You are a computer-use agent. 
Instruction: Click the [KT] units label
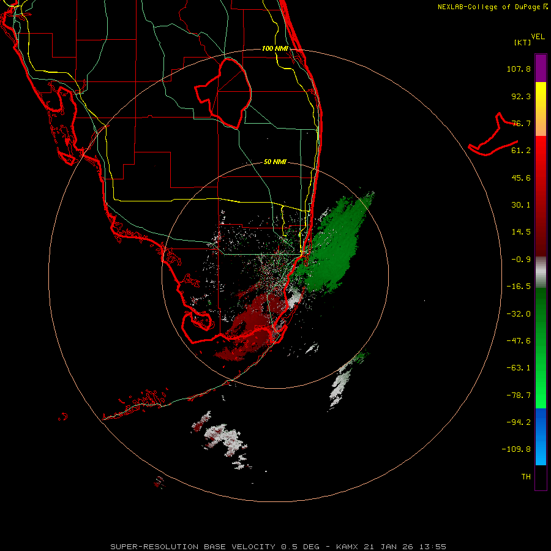tap(523, 42)
